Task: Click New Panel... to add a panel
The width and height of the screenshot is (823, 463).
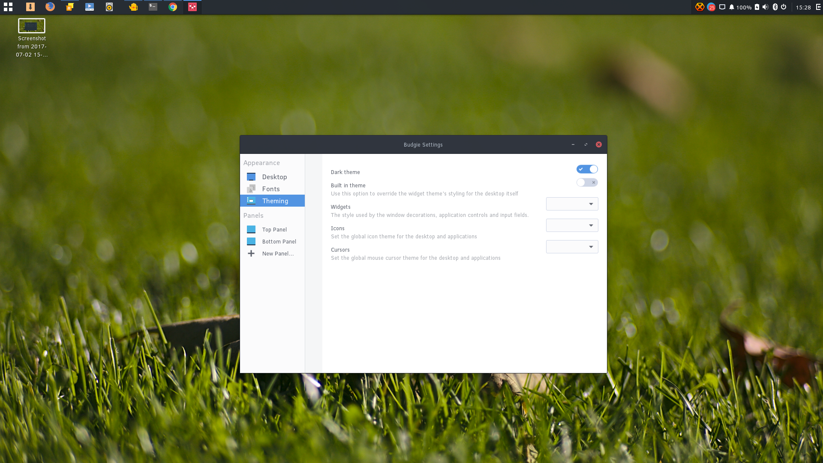Action: click(272, 253)
